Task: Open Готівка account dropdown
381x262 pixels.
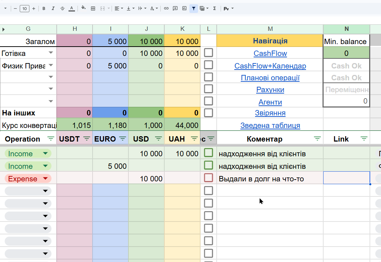Action: click(x=51, y=53)
